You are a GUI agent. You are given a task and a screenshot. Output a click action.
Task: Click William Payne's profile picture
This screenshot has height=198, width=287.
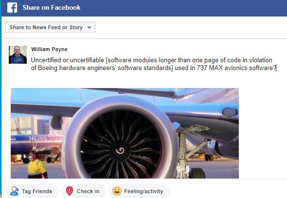[x=18, y=54]
